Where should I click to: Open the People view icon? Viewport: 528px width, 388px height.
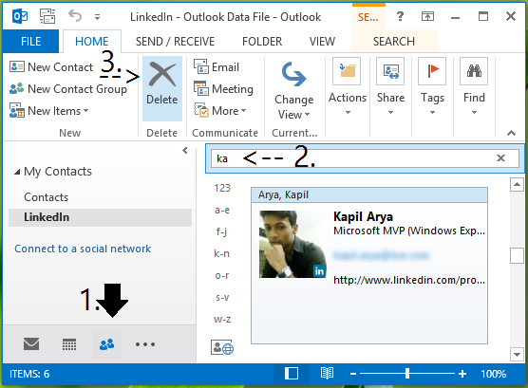point(107,344)
